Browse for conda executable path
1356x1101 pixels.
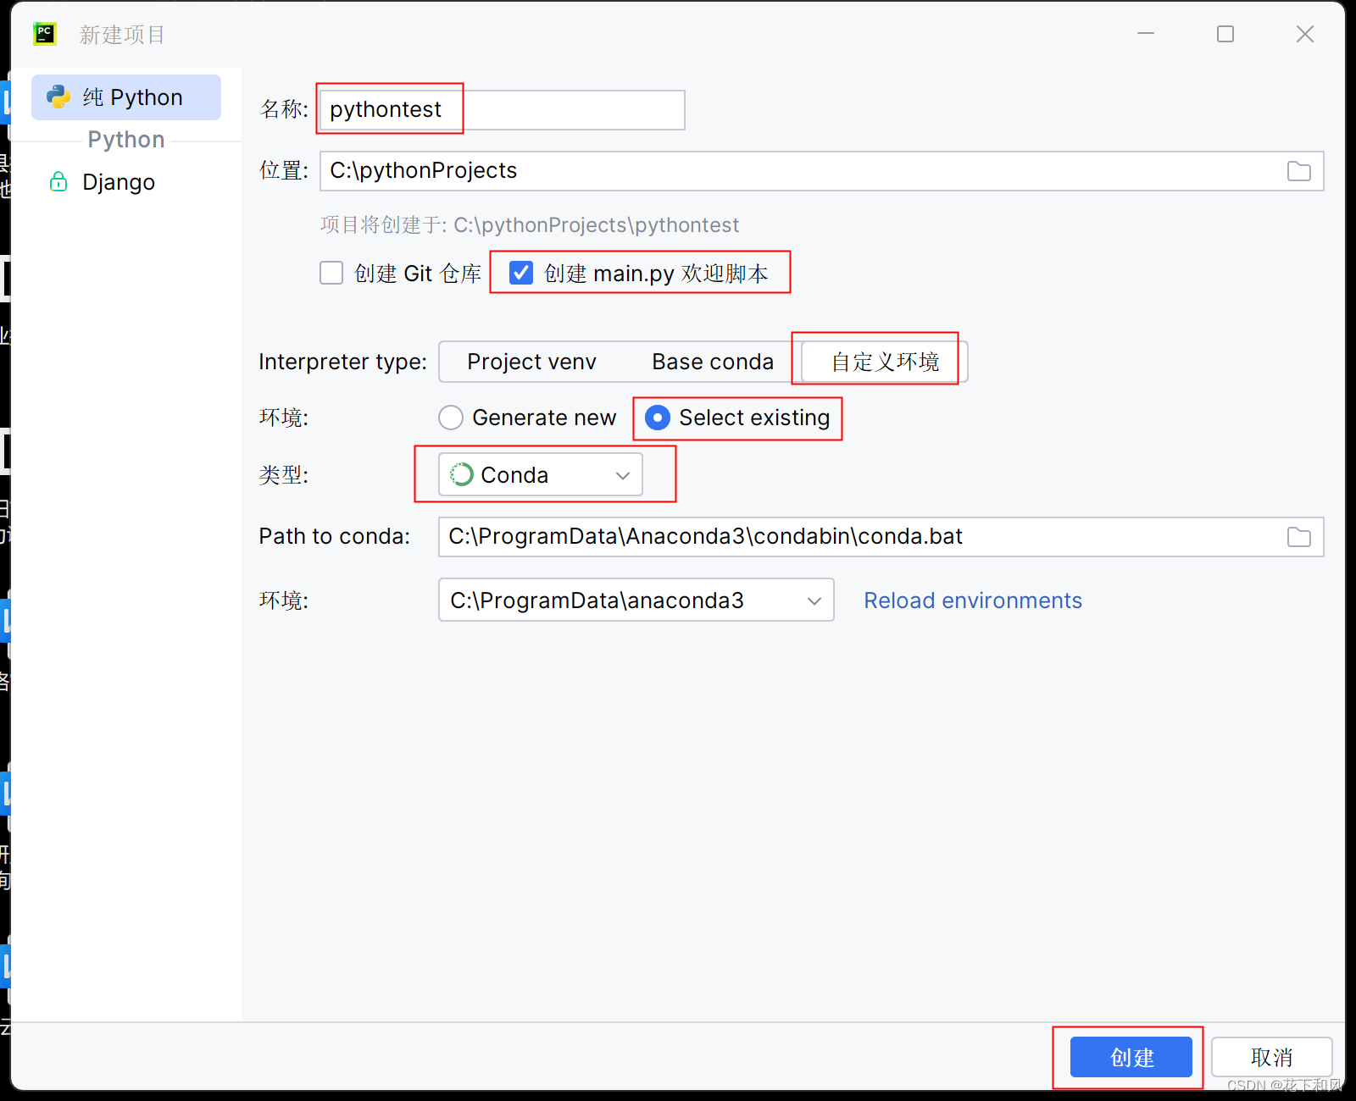click(x=1298, y=537)
